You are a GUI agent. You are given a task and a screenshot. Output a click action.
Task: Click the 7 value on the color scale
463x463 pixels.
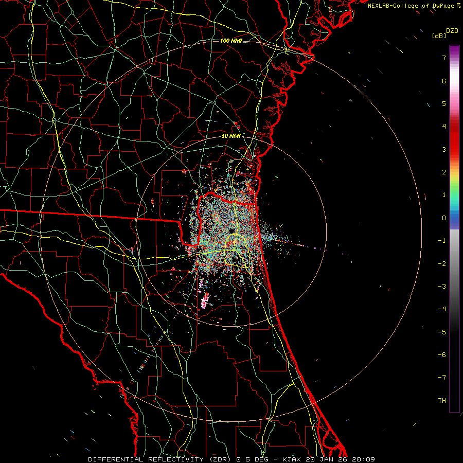pos(444,58)
